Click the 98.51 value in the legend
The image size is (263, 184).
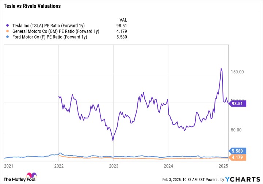(x=122, y=26)
